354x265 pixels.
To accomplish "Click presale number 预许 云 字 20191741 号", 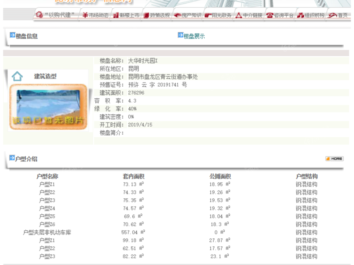I will click(158, 85).
